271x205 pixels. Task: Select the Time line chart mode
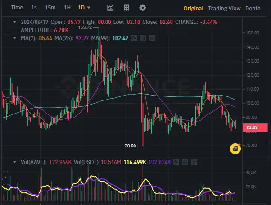[17, 8]
